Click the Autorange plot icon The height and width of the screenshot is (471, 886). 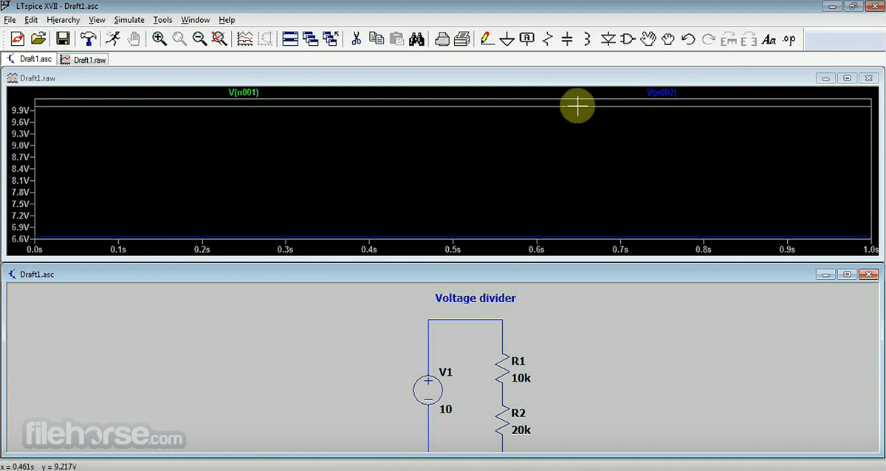245,39
